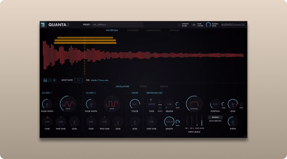Click the VA OSC 2 Pulse Width knob
The height and width of the screenshot is (159, 287).
pos(91,104)
